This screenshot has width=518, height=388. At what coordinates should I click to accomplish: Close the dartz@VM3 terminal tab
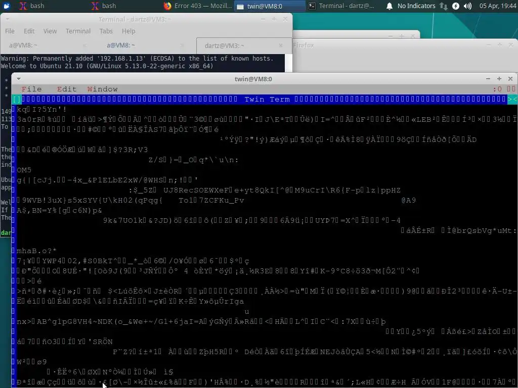click(281, 45)
